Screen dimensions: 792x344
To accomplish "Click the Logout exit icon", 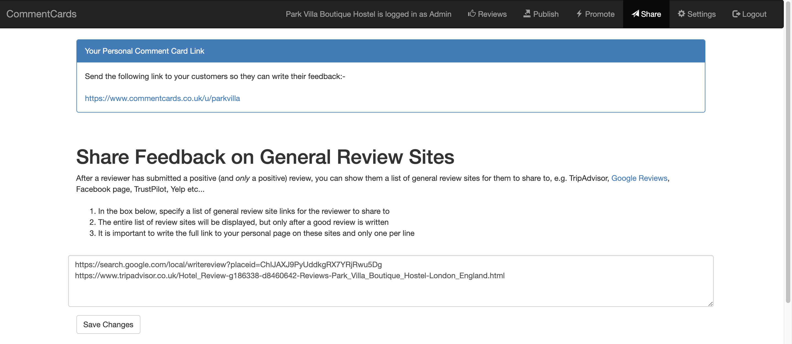I will pyautogui.click(x=736, y=13).
